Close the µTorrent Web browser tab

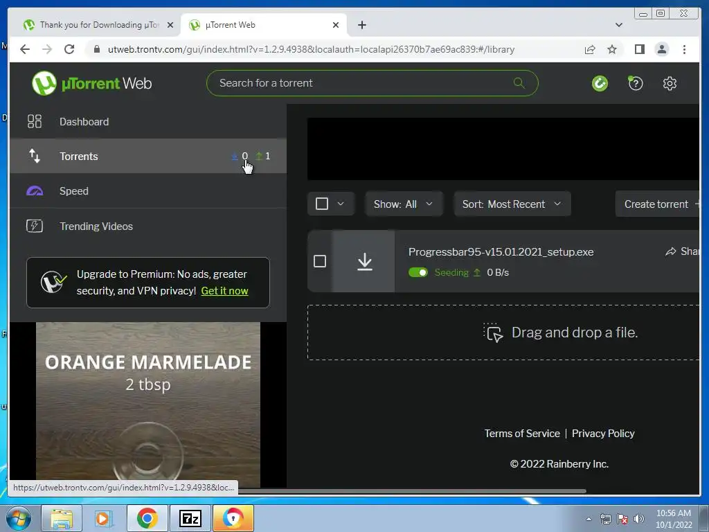(x=336, y=25)
